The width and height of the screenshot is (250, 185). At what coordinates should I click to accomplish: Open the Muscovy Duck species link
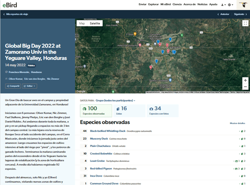99,139
